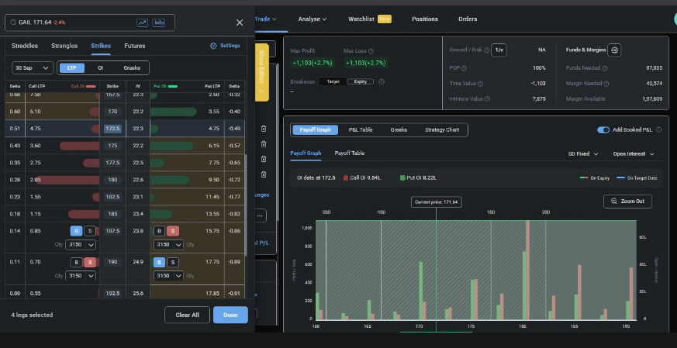Toggle Buy on 187.5 call option
The width and height of the screenshot is (677, 348).
click(76, 231)
